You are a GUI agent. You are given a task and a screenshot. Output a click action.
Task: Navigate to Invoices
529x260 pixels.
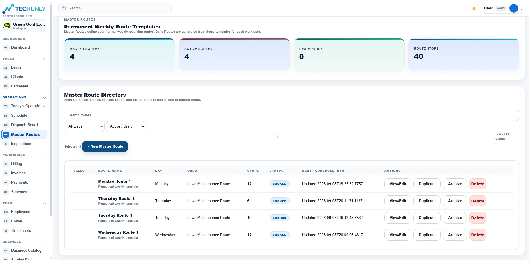[x=24, y=173]
